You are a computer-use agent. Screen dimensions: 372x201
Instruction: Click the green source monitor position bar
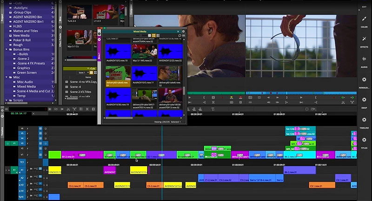pos(216,93)
